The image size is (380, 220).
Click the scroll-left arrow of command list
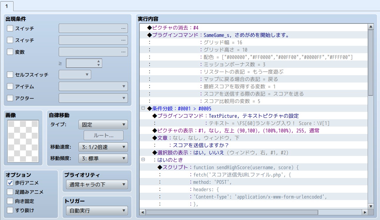click(x=143, y=212)
